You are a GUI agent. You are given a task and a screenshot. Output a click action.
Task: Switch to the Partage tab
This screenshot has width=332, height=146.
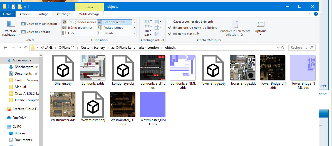point(43,14)
